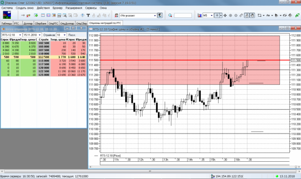Click the green candlestick chart icon
The width and height of the screenshot is (301, 179).
tap(297, 15)
